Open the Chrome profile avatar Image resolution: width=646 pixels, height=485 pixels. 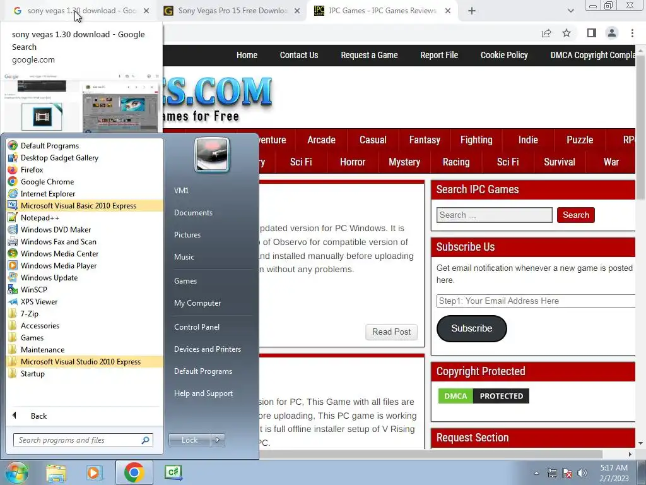pos(612,33)
